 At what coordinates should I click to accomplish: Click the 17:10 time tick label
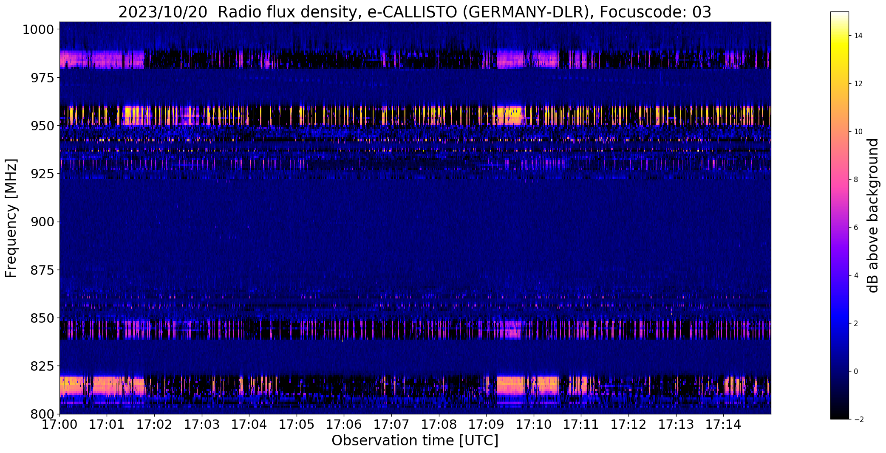(534, 425)
